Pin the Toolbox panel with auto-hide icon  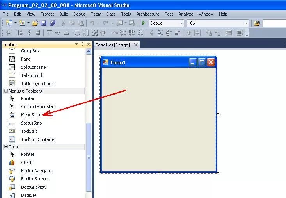click(x=82, y=44)
